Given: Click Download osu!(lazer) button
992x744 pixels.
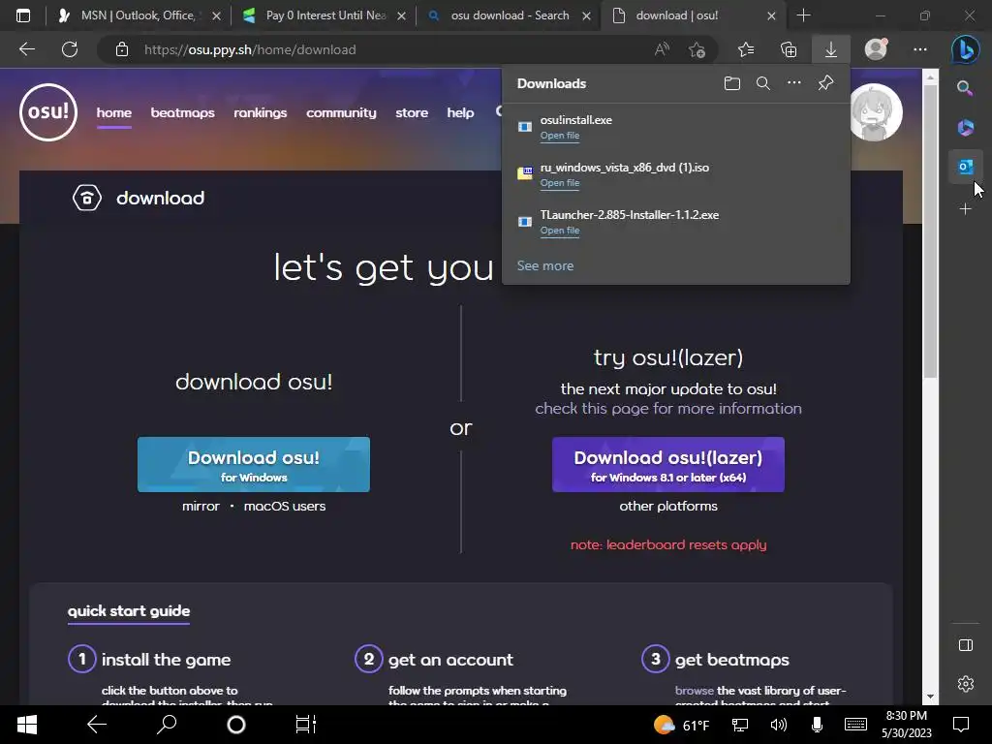Looking at the screenshot, I should (x=668, y=464).
